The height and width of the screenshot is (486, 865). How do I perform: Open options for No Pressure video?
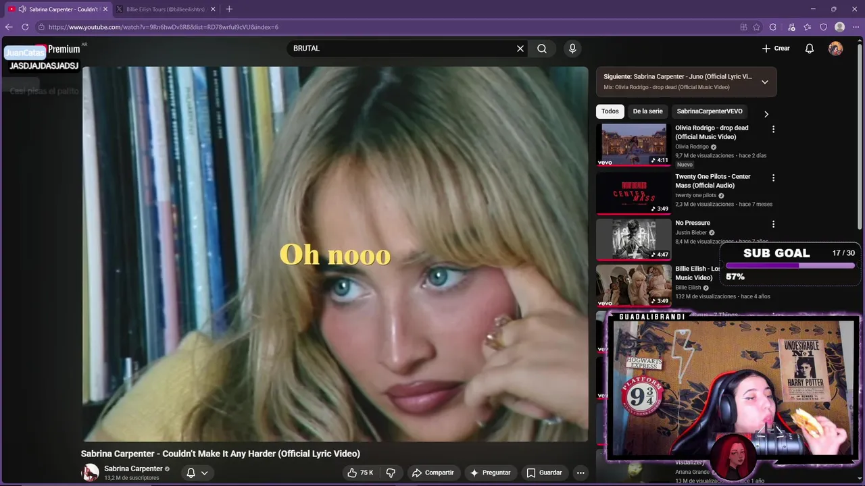point(774,224)
